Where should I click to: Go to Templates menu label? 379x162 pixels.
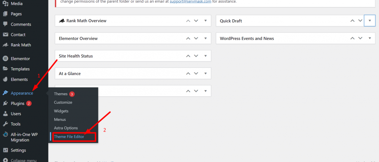tap(20, 69)
